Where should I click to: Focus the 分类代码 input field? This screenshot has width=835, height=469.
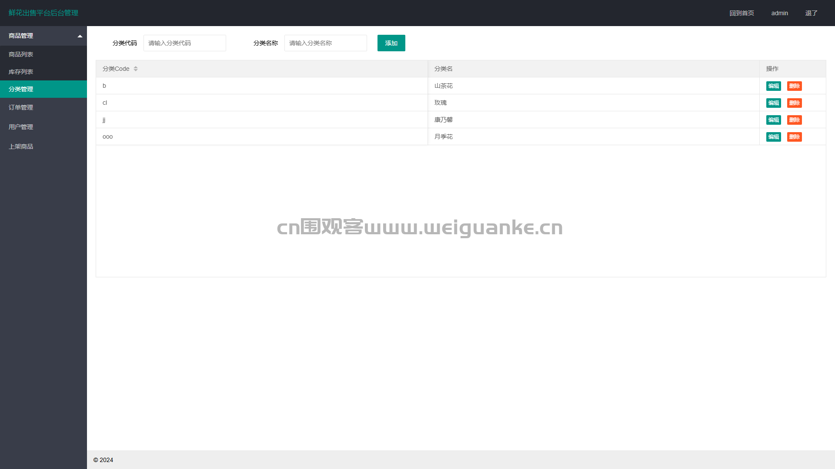[x=185, y=43]
